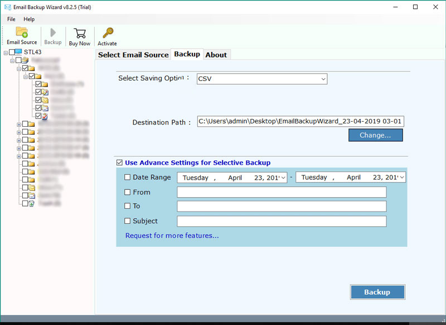Click the Buy Now shopping cart icon

pyautogui.click(x=79, y=32)
